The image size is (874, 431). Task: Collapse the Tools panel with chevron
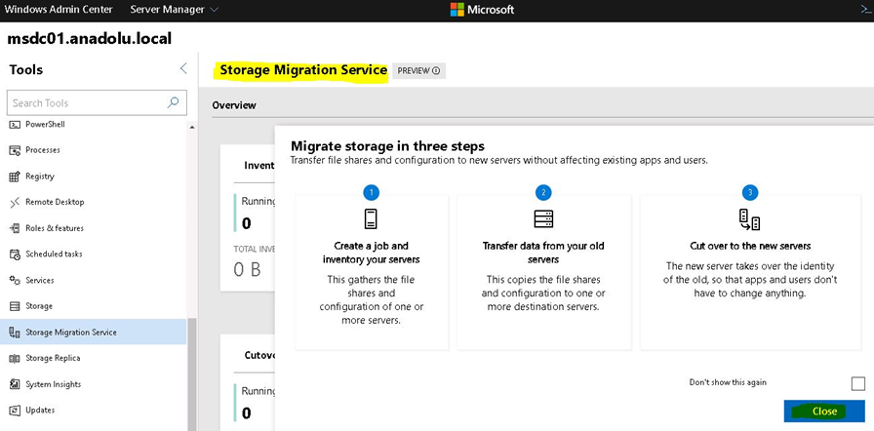pyautogui.click(x=183, y=68)
